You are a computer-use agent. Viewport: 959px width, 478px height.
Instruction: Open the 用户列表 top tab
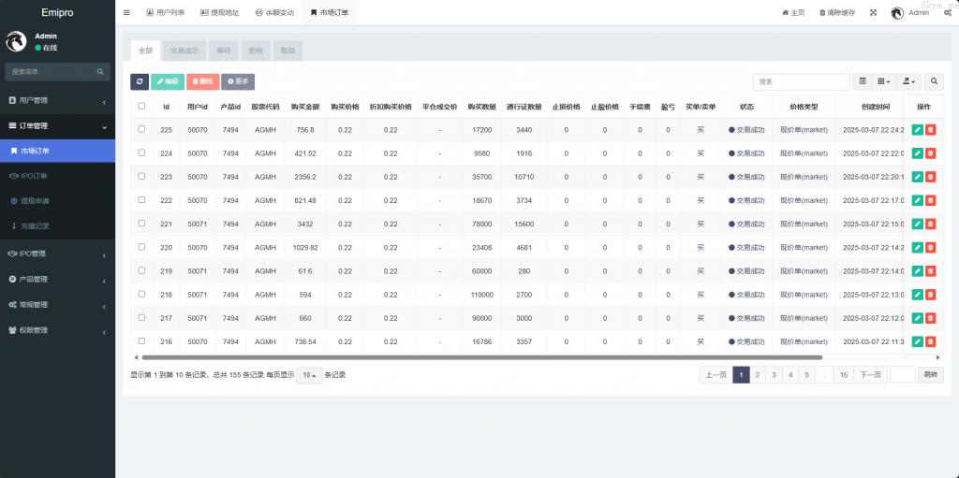click(x=166, y=13)
